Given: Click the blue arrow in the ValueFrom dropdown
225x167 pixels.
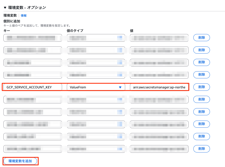Looking at the screenshot, I should coord(120,87).
